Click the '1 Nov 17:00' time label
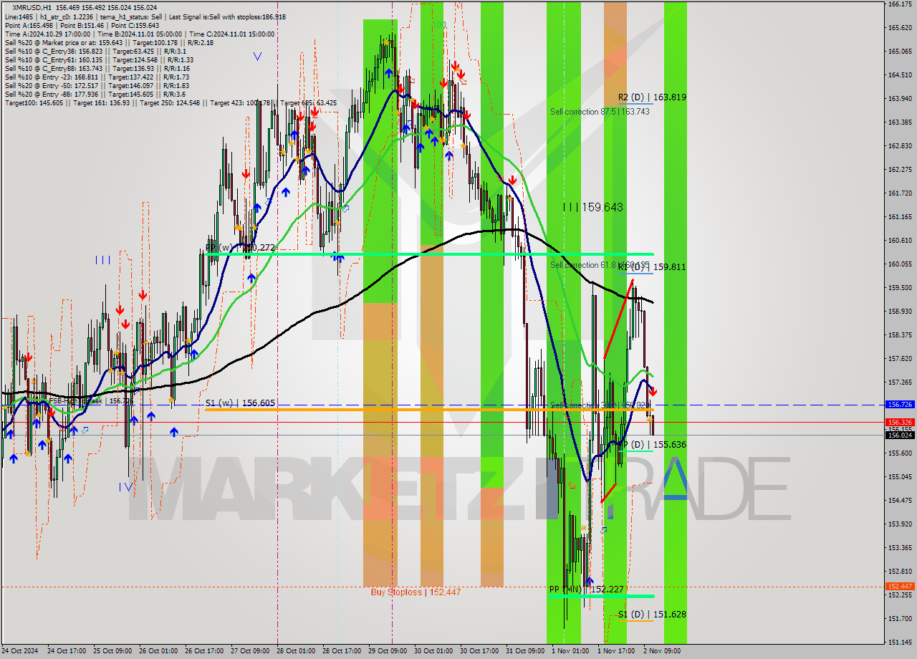The image size is (917, 659). point(616,651)
